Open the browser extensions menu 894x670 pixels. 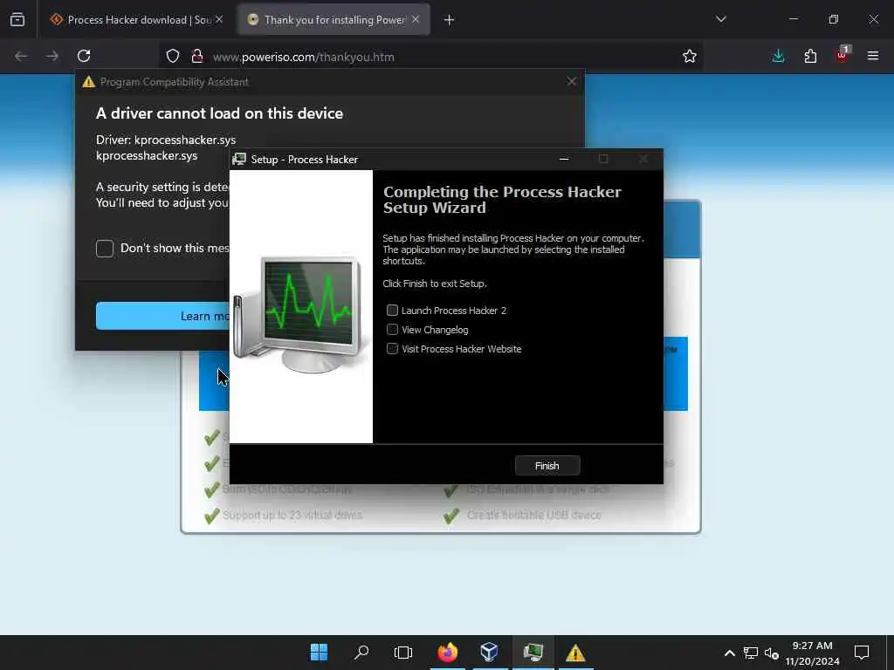tap(810, 56)
